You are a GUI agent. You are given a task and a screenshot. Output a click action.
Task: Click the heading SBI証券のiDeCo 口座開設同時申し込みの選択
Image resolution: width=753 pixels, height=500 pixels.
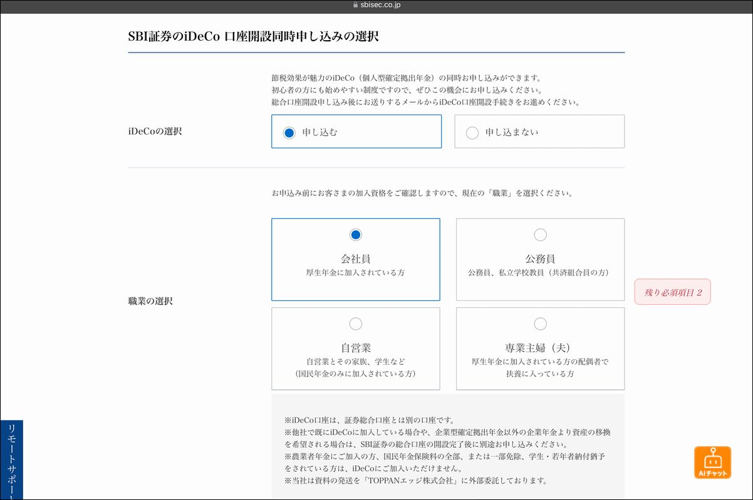click(x=253, y=36)
